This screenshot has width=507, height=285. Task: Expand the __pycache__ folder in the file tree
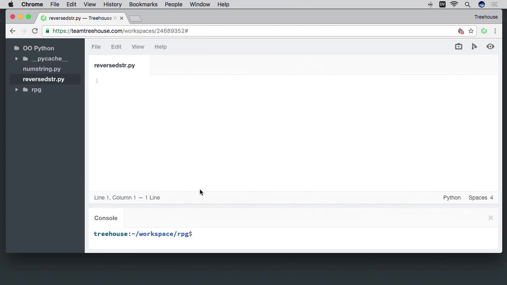pyautogui.click(x=16, y=58)
